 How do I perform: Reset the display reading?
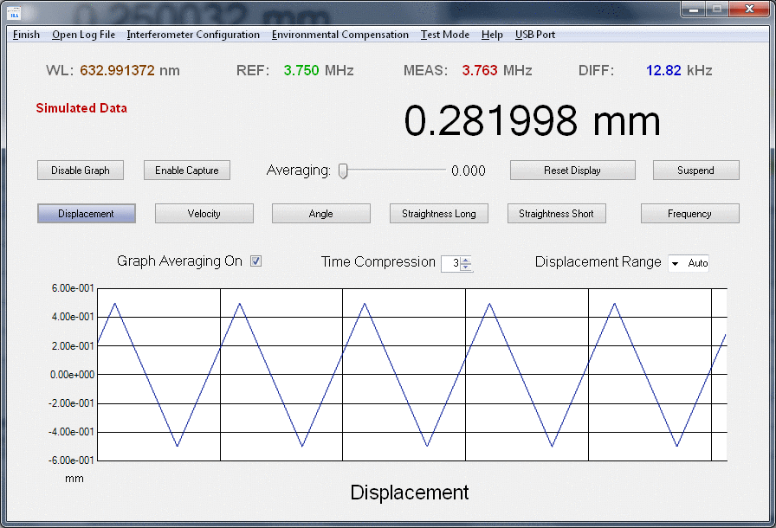pos(572,170)
